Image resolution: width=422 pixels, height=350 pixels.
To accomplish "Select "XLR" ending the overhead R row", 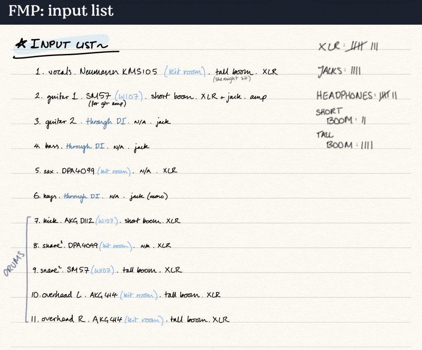I will click(x=221, y=320).
